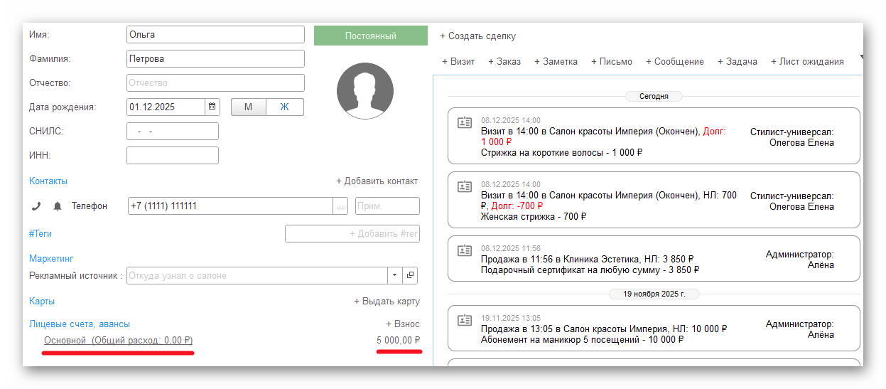Click into the Отчество input field
This screenshot has width=886, height=389.
215,82
